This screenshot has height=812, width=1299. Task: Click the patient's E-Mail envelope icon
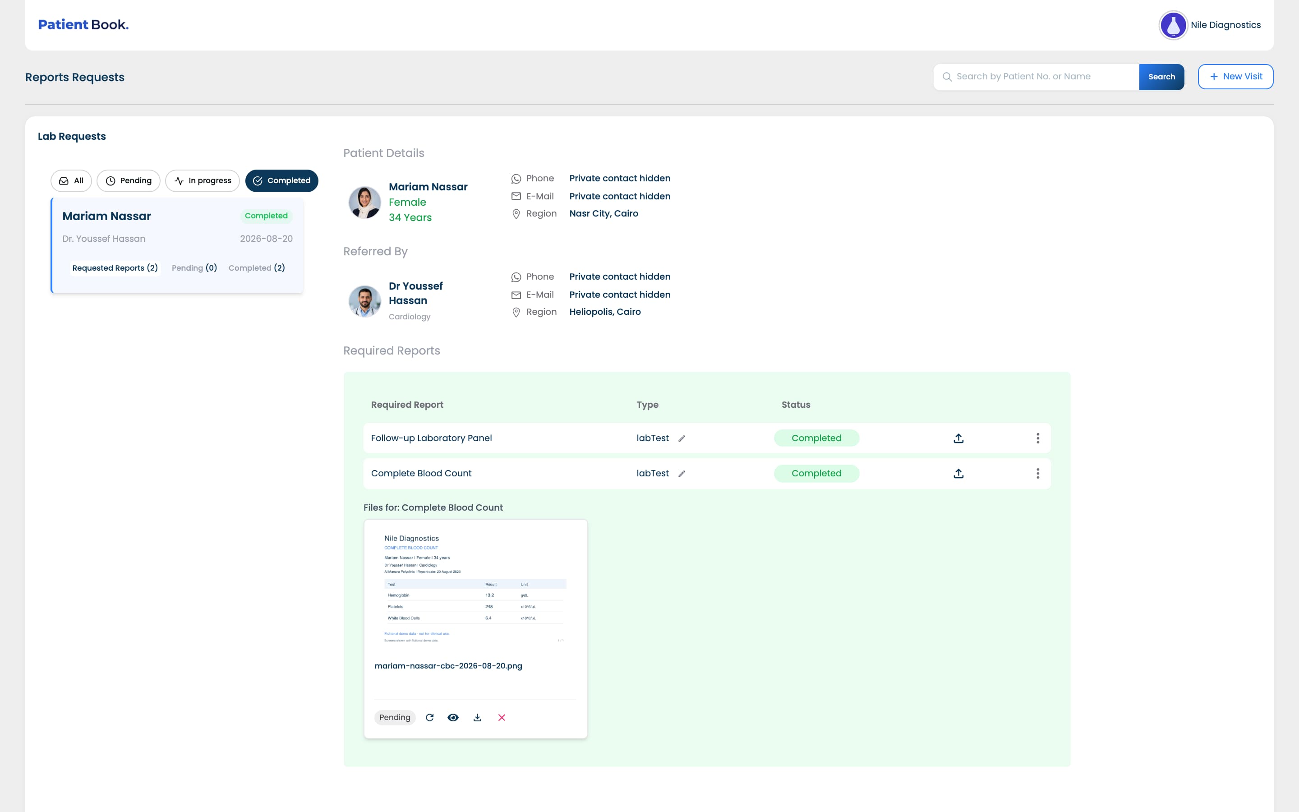(x=516, y=197)
